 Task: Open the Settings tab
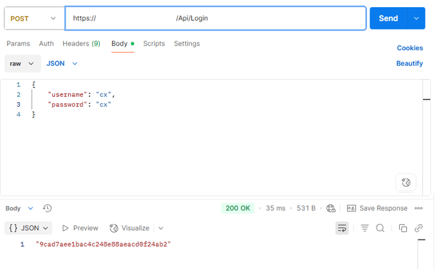pos(187,44)
